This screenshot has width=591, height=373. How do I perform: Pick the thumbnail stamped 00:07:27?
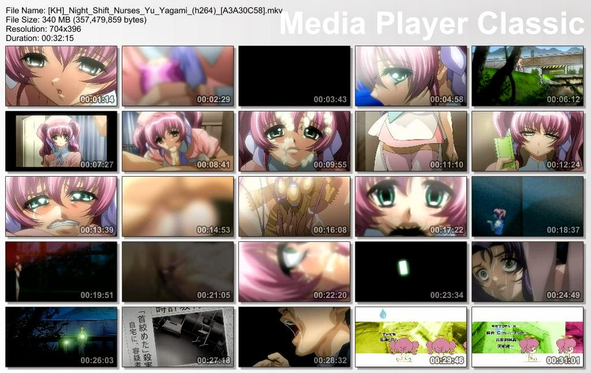click(61, 141)
